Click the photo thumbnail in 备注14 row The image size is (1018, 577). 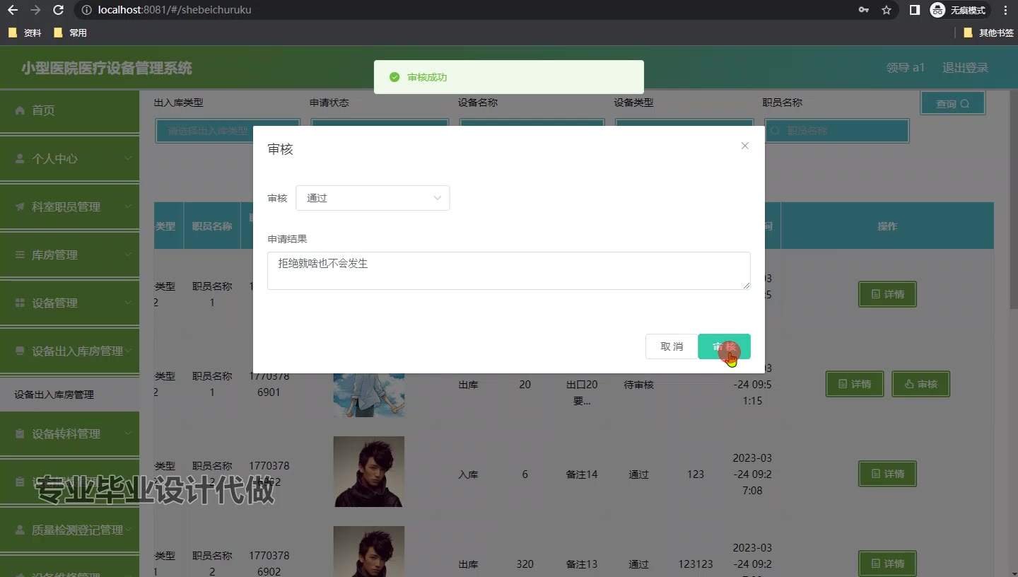(368, 472)
